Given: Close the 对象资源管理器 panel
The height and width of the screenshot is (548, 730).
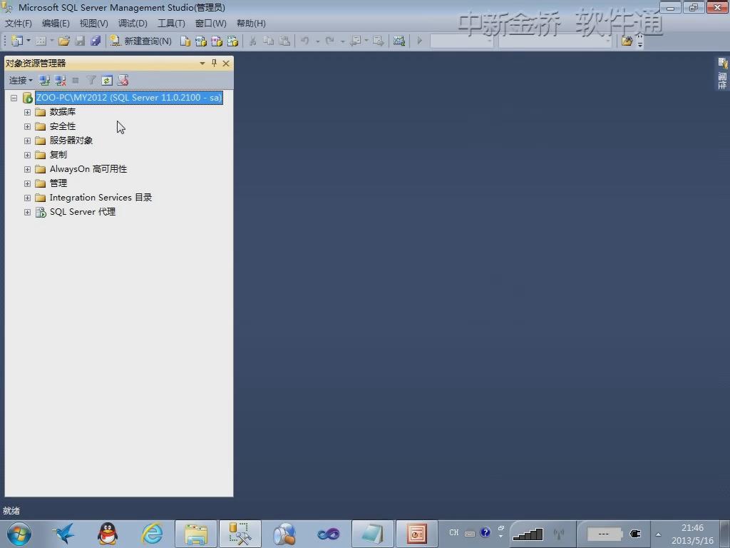Looking at the screenshot, I should click(x=226, y=64).
